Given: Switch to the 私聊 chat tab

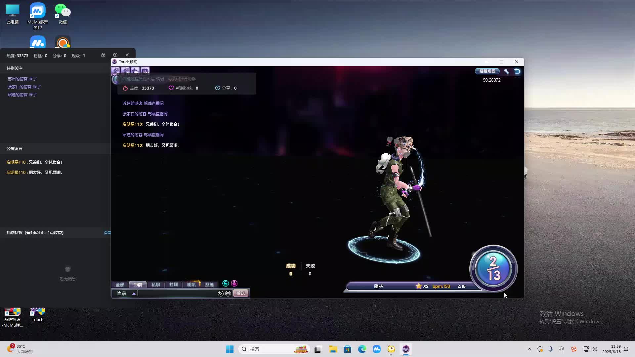Looking at the screenshot, I should coord(155,285).
